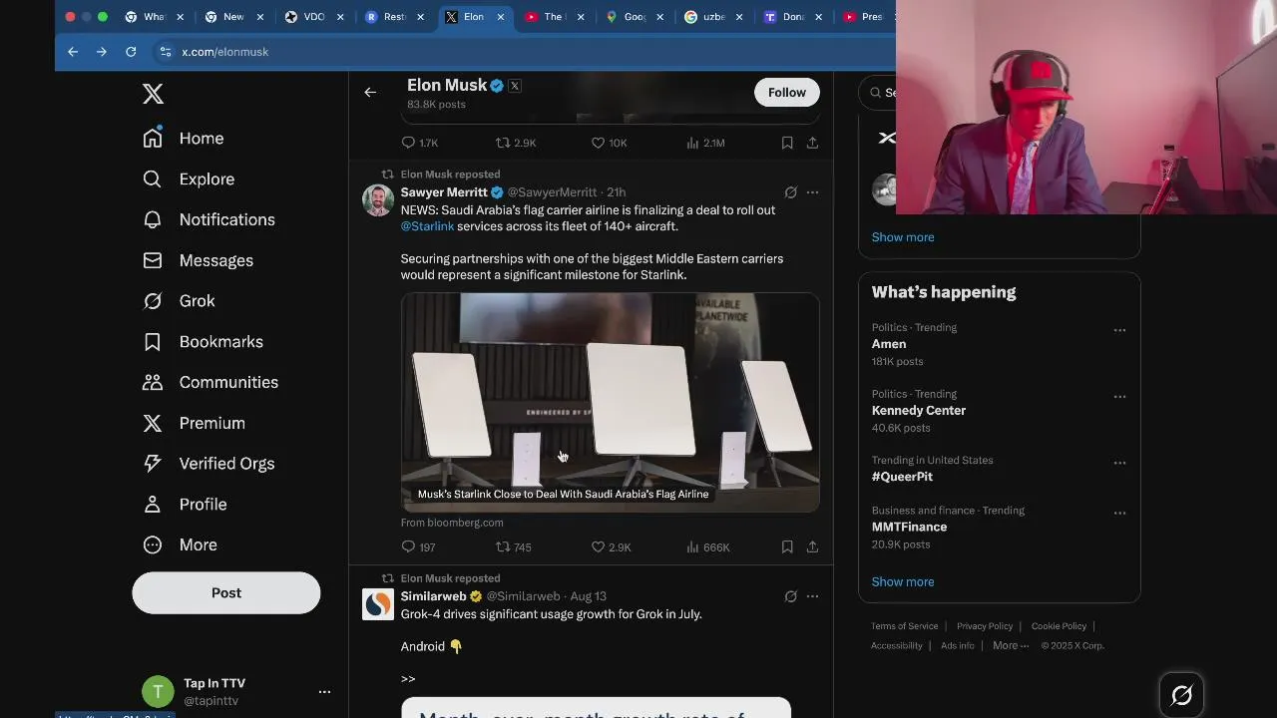Click the Communities people icon
The height and width of the screenshot is (718, 1277).
click(x=153, y=382)
